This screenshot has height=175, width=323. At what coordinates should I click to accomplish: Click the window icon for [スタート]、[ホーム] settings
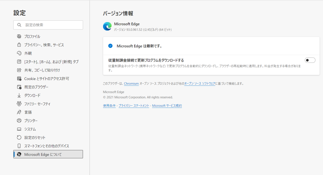pyautogui.click(x=19, y=61)
